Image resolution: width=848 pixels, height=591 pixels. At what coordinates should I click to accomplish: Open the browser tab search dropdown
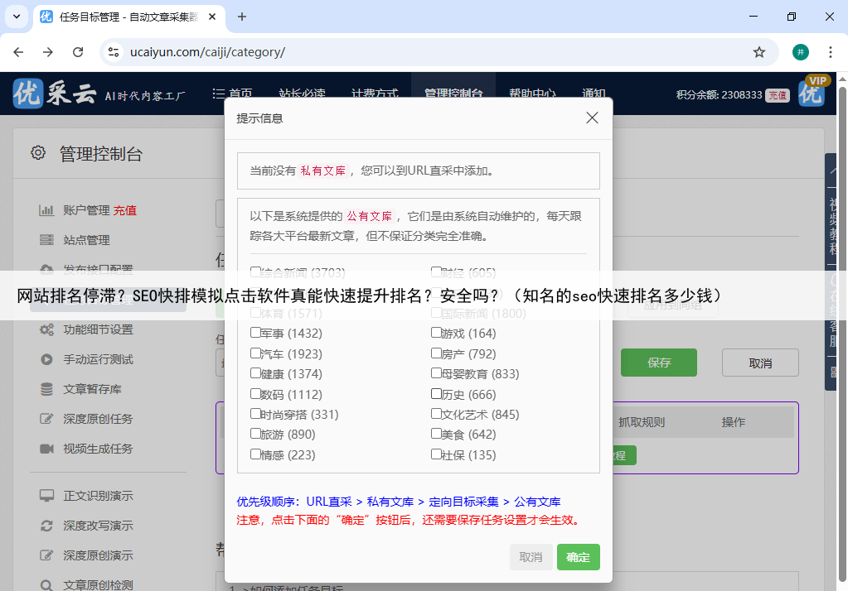coord(16,17)
